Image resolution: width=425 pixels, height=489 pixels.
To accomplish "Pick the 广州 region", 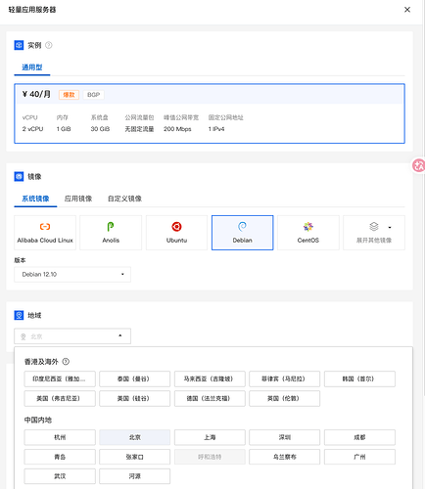I will 359,457.
